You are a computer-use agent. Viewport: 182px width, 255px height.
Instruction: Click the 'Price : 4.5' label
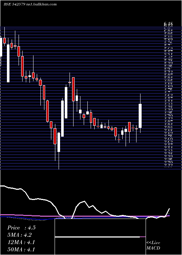[x=21, y=228]
